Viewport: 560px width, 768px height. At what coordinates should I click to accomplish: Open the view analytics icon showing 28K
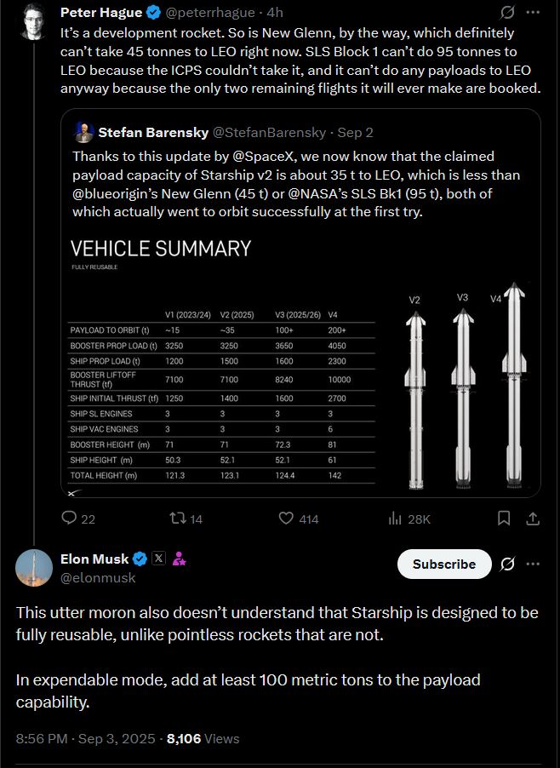tap(395, 518)
